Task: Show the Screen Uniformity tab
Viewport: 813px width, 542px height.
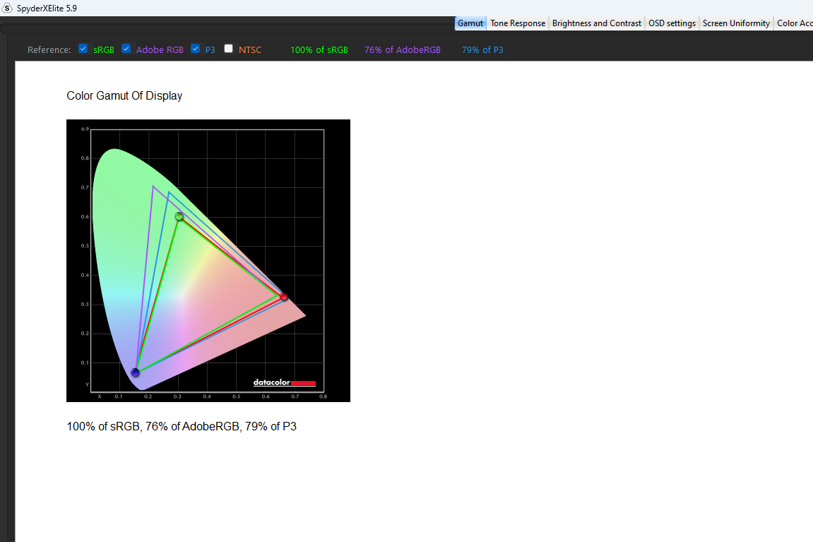Action: point(736,23)
